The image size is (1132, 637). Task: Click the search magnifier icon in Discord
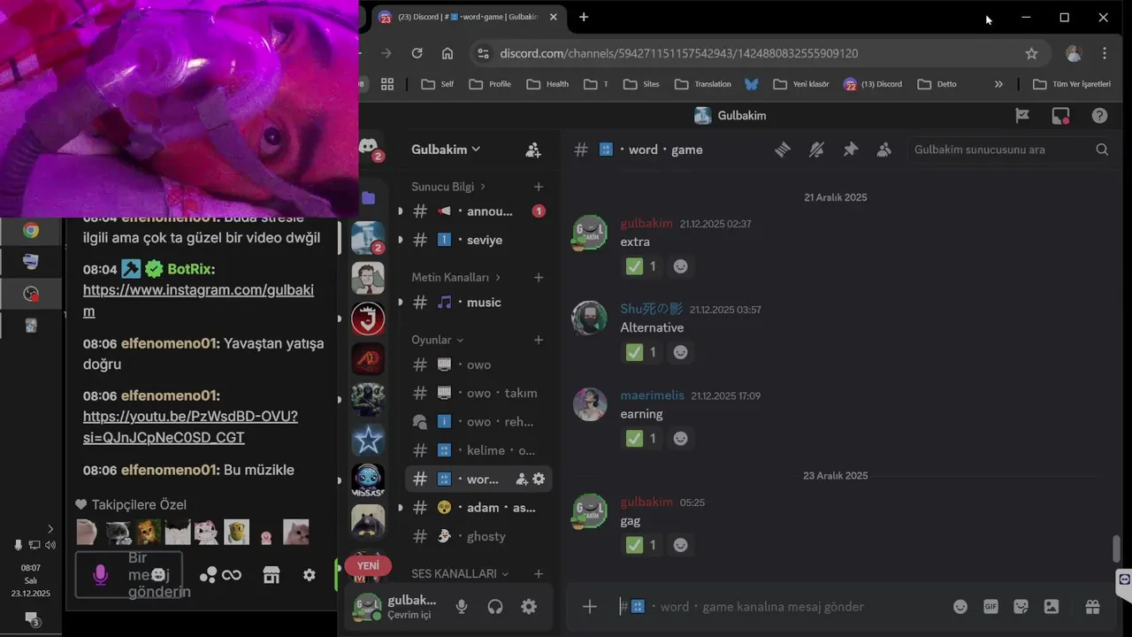coord(1102,150)
